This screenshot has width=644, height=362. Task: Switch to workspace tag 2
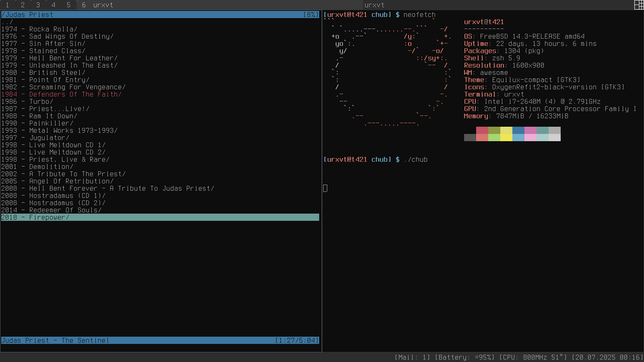tap(23, 5)
